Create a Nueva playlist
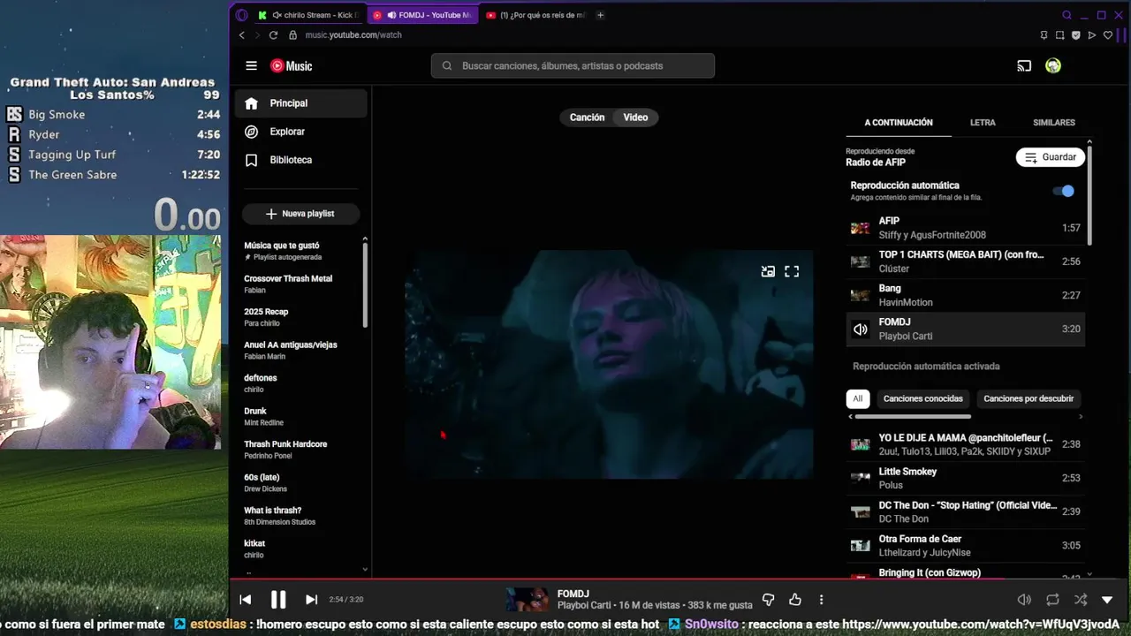This screenshot has height=636, width=1131. (x=300, y=214)
